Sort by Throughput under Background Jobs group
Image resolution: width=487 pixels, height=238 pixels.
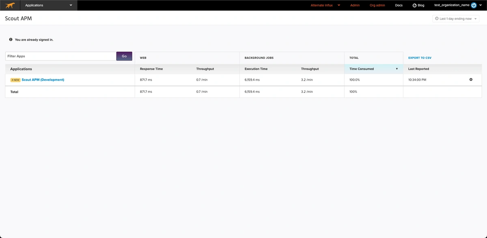(x=310, y=69)
